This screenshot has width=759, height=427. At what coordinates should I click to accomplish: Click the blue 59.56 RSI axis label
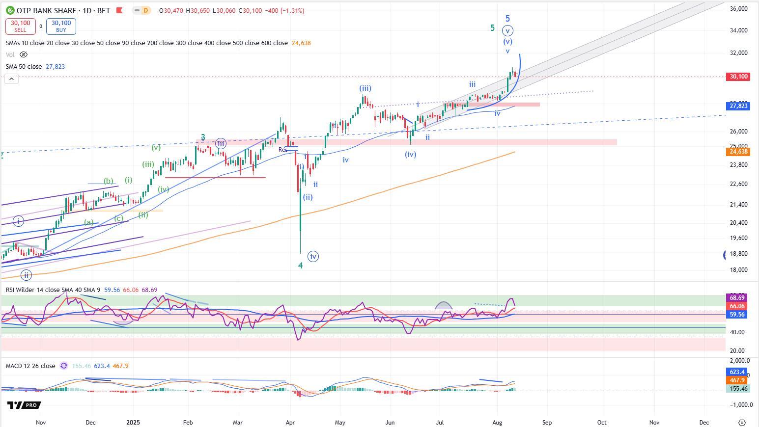click(736, 315)
